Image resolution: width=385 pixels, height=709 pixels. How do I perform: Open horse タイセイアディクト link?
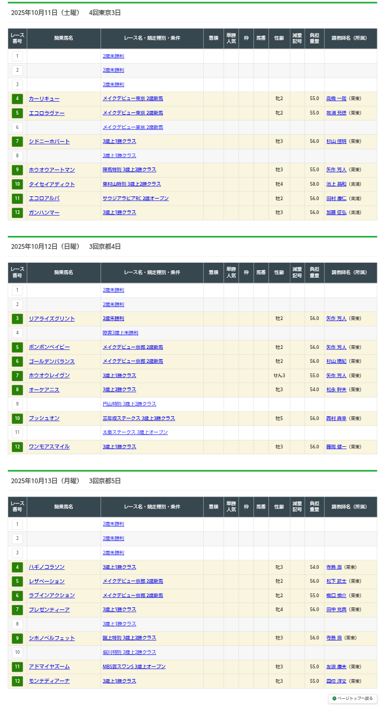52,184
